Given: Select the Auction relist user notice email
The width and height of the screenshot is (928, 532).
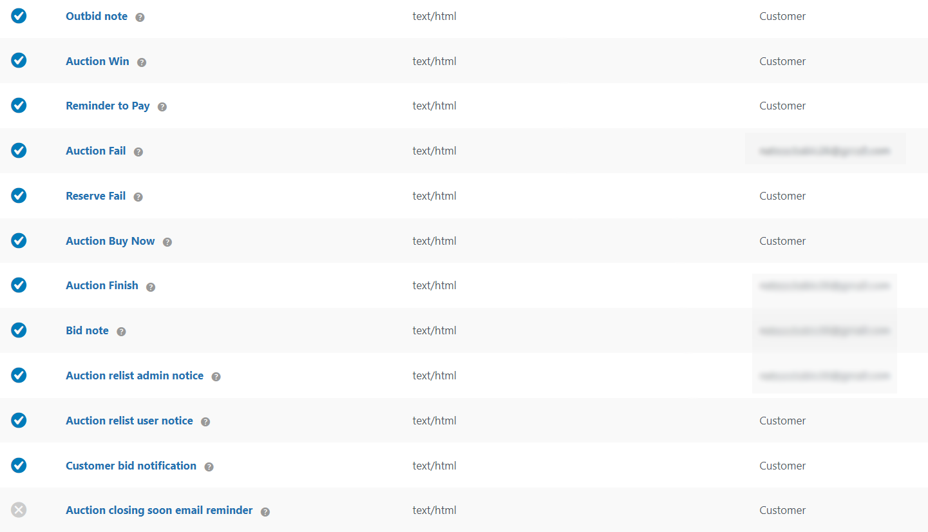Looking at the screenshot, I should click(129, 420).
